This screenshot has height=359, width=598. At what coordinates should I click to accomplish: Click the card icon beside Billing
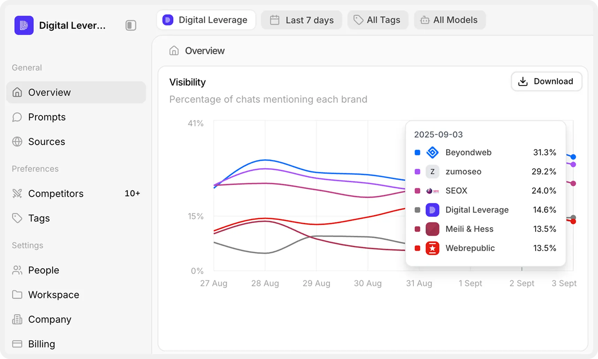click(x=17, y=344)
